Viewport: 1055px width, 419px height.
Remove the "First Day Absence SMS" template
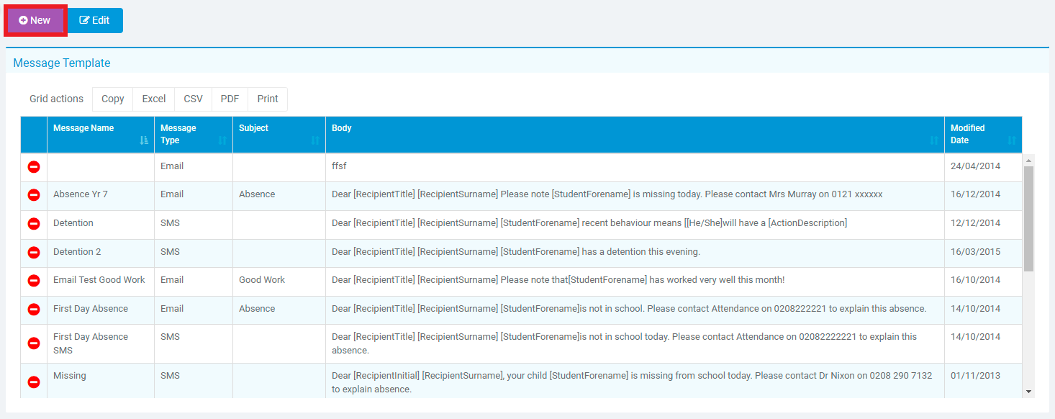[33, 343]
